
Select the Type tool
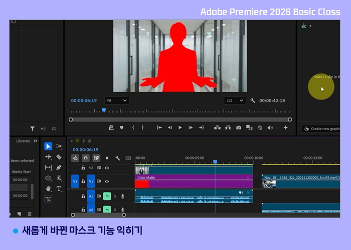pos(59,189)
